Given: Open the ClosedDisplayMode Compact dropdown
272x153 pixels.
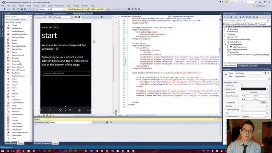Looking at the screenshot, I should 254,116.
